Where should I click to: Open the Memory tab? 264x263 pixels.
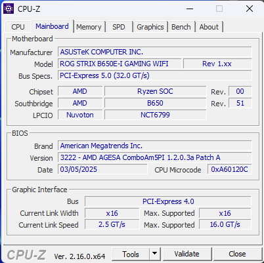point(89,27)
